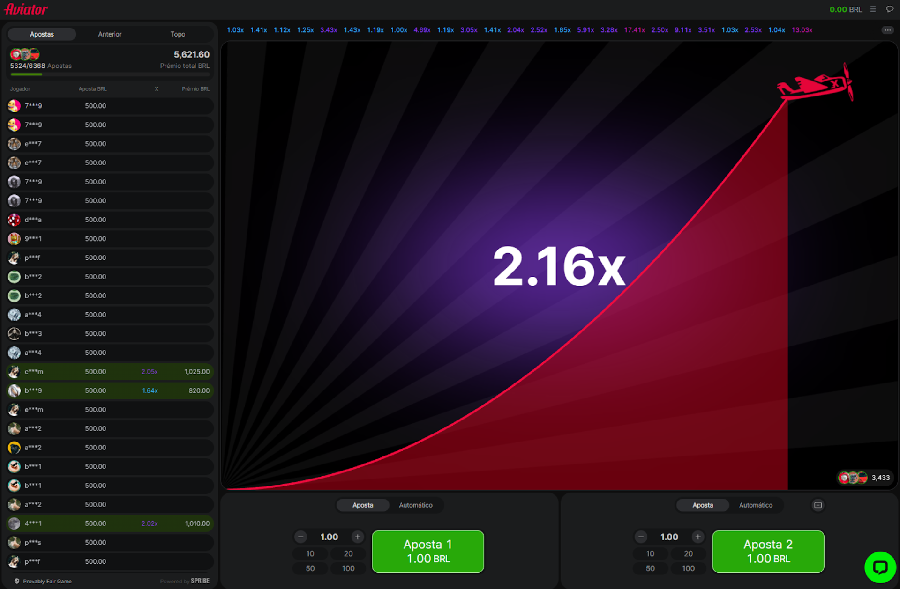Click the 13.03x result in history bar
Viewport: 900px width, 589px height.
(802, 30)
